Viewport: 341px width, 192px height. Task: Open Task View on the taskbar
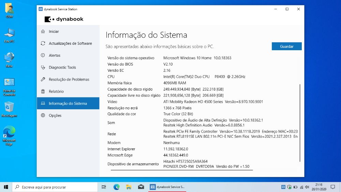pos(104,187)
